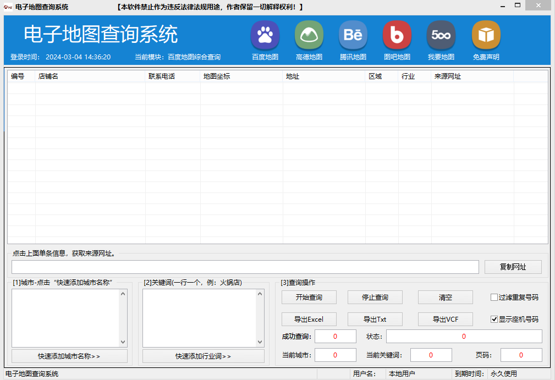The height and width of the screenshot is (380, 555).
Task: Close the 电子地图查询系统 window
Action: coord(538,5)
